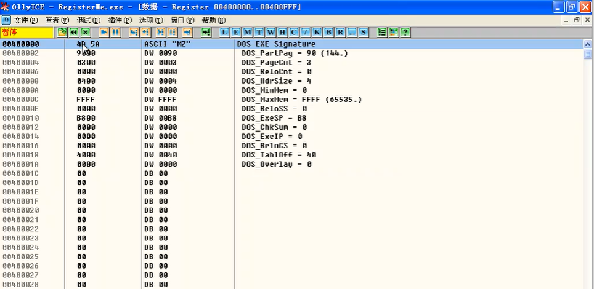Open the 选项(T) menu
The width and height of the screenshot is (594, 289).
pos(151,20)
